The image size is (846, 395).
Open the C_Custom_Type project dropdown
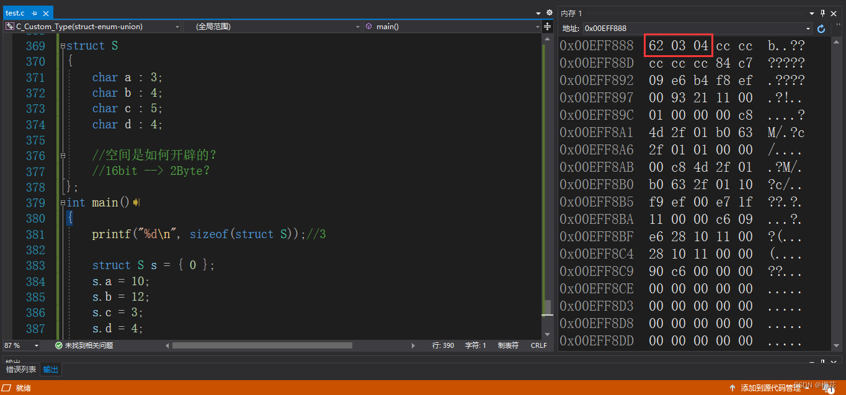93,27
